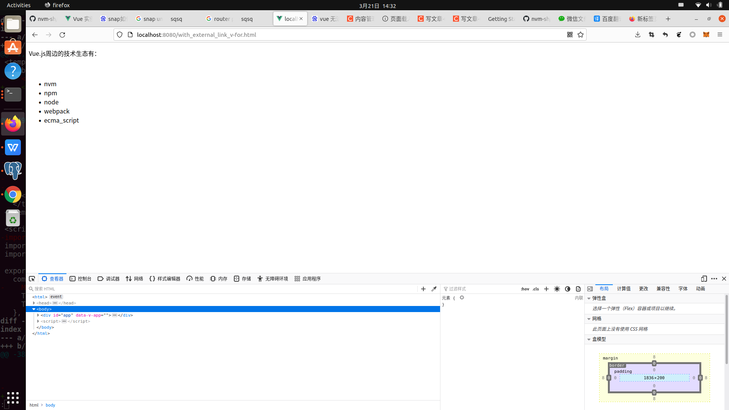Switch to the 控制台 console tab
This screenshot has height=410, width=729.
coord(80,279)
